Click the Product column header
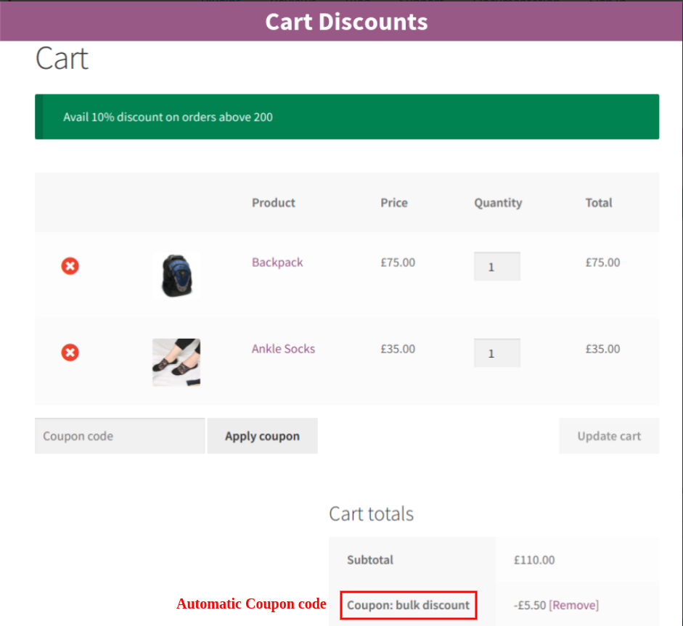 point(274,202)
